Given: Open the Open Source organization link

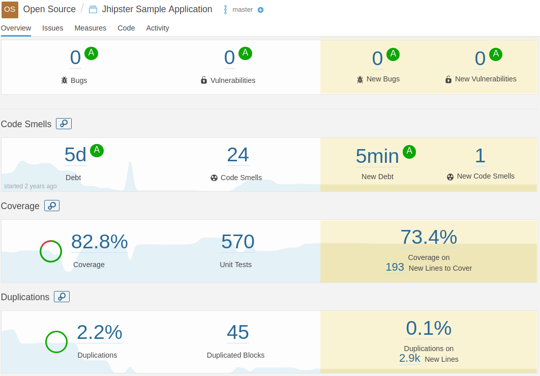Looking at the screenshot, I should pos(49,9).
